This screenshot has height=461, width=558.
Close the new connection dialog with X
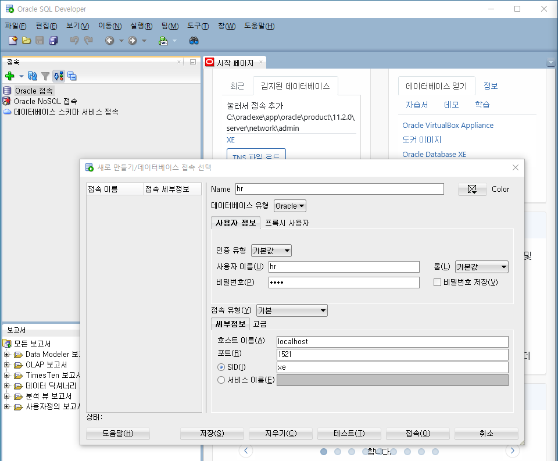coord(516,167)
